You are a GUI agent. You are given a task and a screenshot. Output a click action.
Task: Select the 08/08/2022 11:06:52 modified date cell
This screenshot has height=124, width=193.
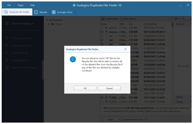pyautogui.click(x=154, y=73)
